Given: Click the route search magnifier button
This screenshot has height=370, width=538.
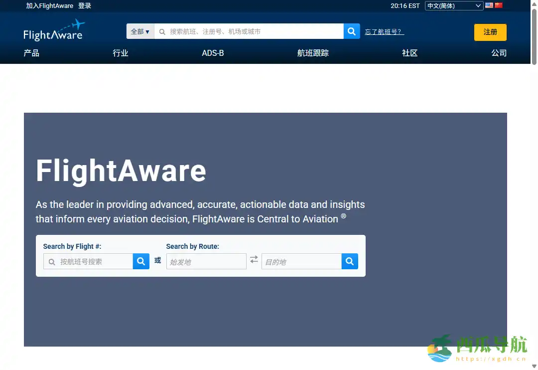Looking at the screenshot, I should (349, 261).
